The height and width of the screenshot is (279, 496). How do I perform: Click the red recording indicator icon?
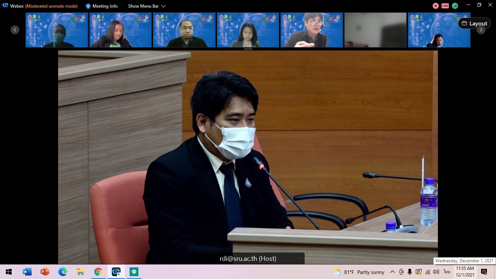(x=436, y=6)
